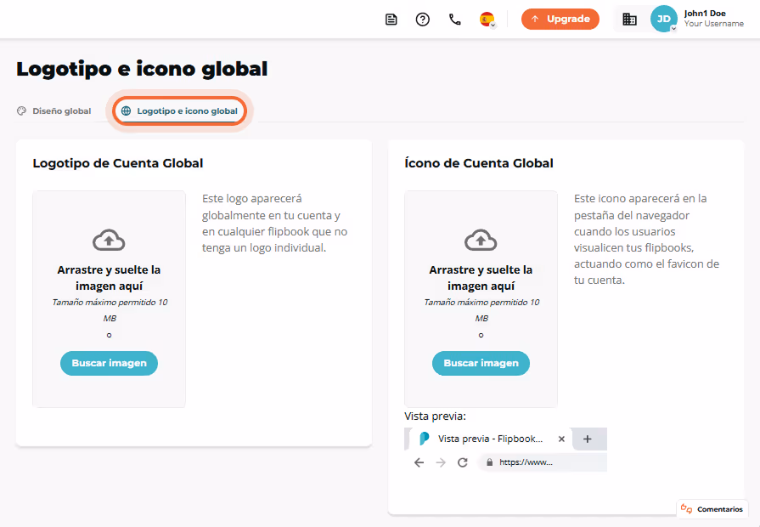Click the cloud upload icon for favicon
Image resolution: width=760 pixels, height=527 pixels.
pyautogui.click(x=481, y=240)
